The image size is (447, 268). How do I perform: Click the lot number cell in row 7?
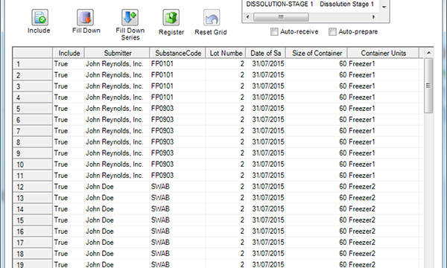click(x=226, y=131)
